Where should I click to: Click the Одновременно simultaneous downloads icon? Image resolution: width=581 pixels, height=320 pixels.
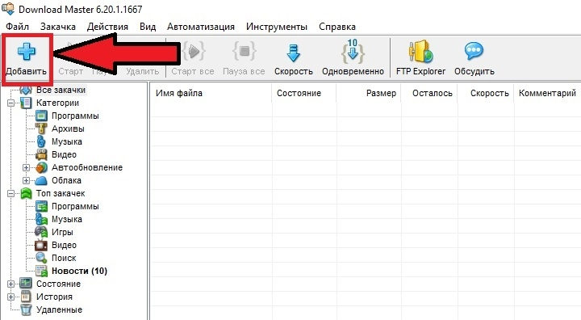coord(353,51)
